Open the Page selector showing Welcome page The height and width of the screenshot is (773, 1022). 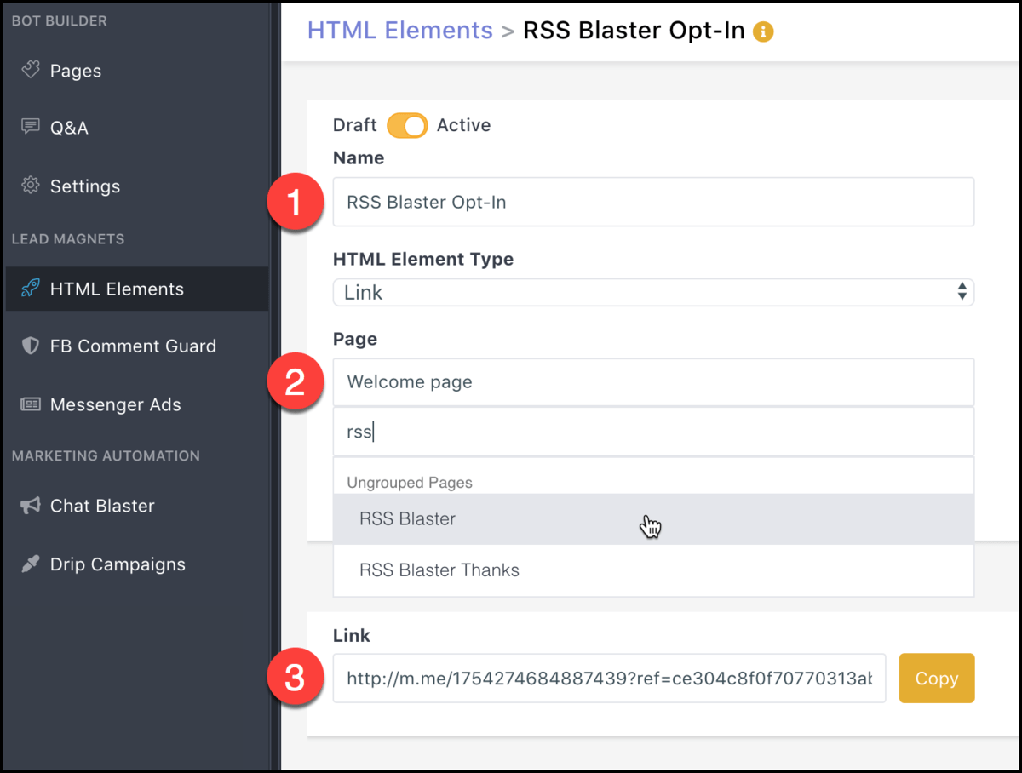(x=653, y=382)
